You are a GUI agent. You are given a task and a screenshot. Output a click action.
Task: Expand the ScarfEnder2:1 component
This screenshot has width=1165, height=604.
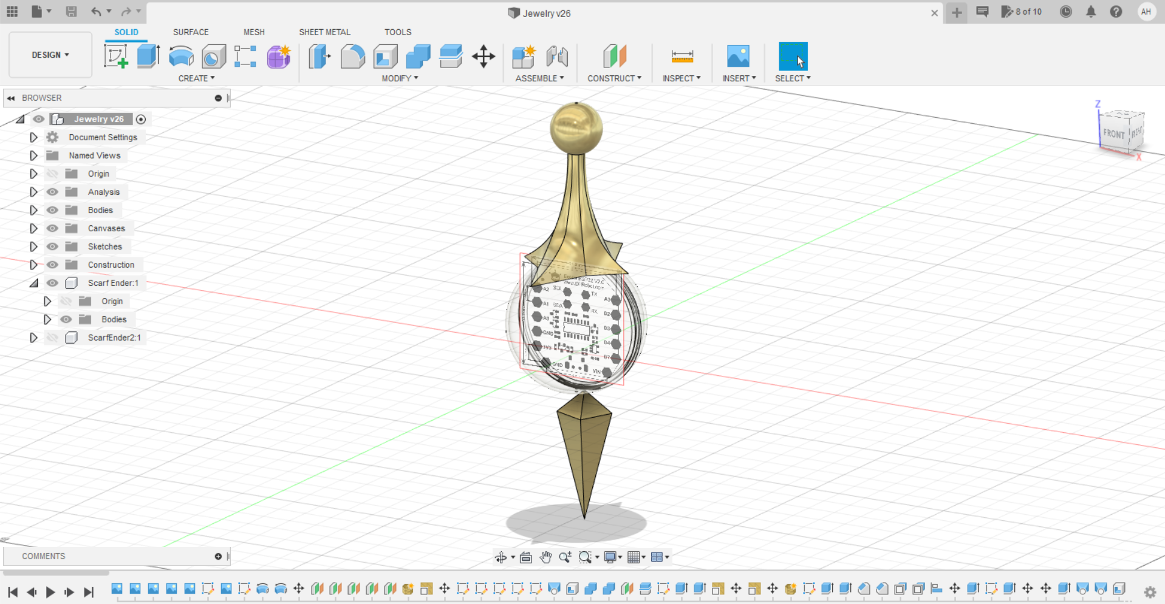[33, 338]
